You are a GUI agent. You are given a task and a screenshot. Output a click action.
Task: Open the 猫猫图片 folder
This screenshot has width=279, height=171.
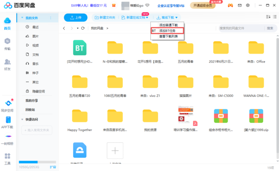click(186, 86)
